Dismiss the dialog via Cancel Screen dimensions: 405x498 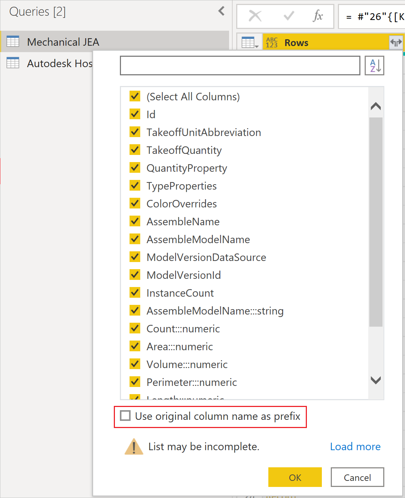pos(357,477)
